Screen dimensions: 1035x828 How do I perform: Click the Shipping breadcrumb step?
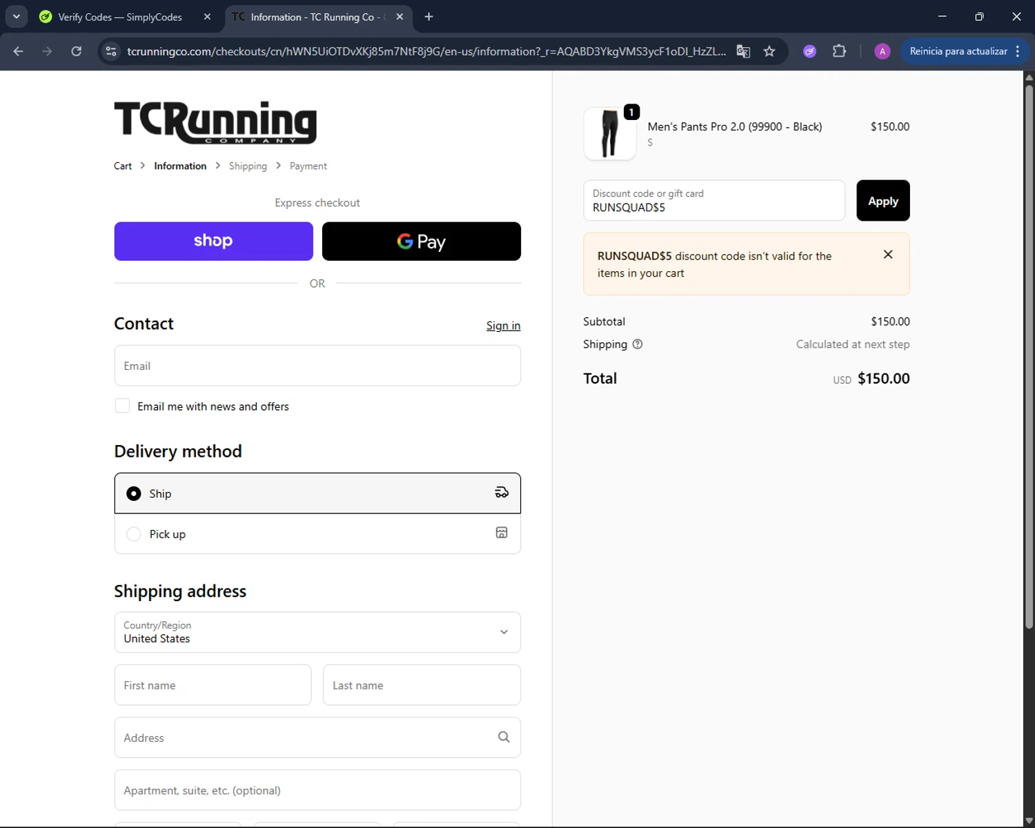(248, 166)
